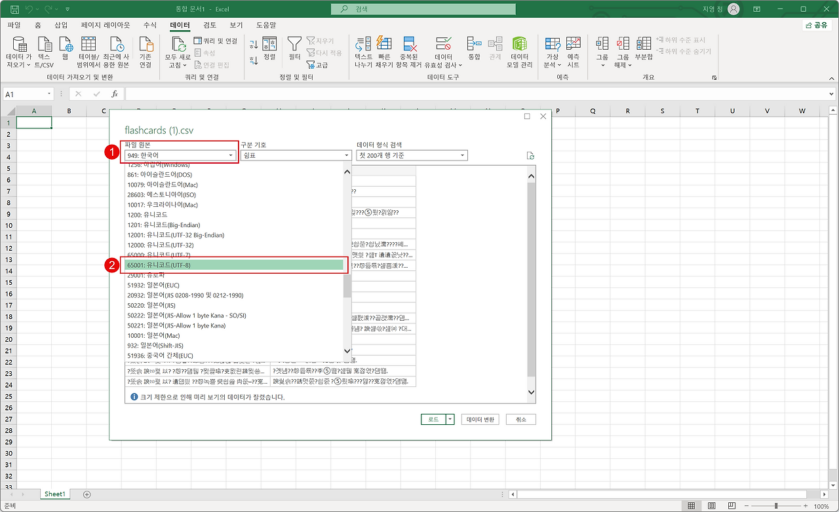Open 쿼리 및 연결 pane
Image resolution: width=839 pixels, height=512 pixels.
pos(216,41)
